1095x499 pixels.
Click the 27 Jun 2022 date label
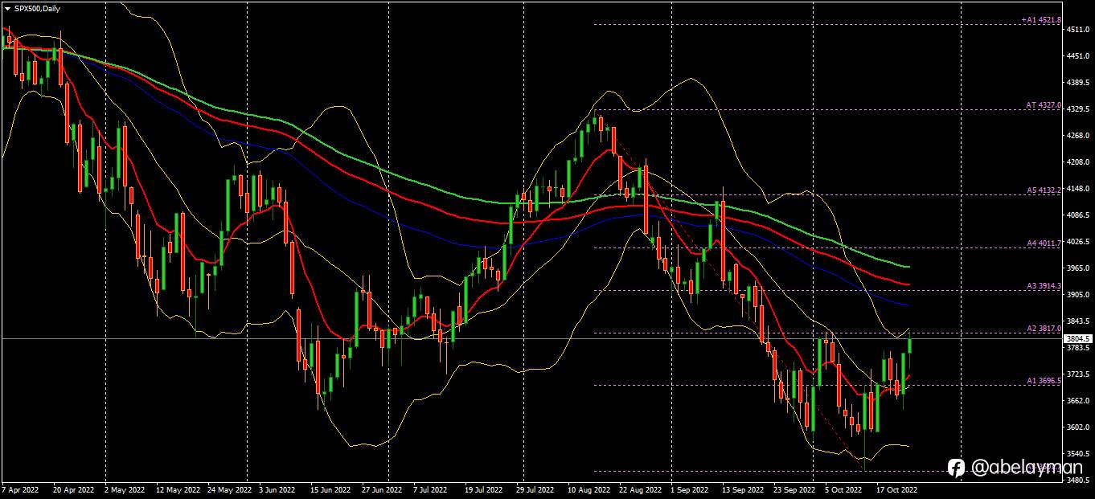click(x=382, y=489)
